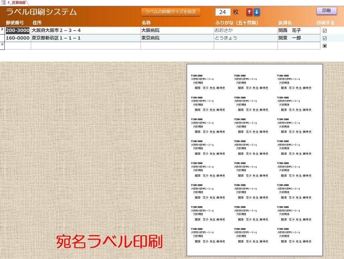344x259 pixels.
Task: Click postal code cell 160-0000
Action: coord(17,38)
